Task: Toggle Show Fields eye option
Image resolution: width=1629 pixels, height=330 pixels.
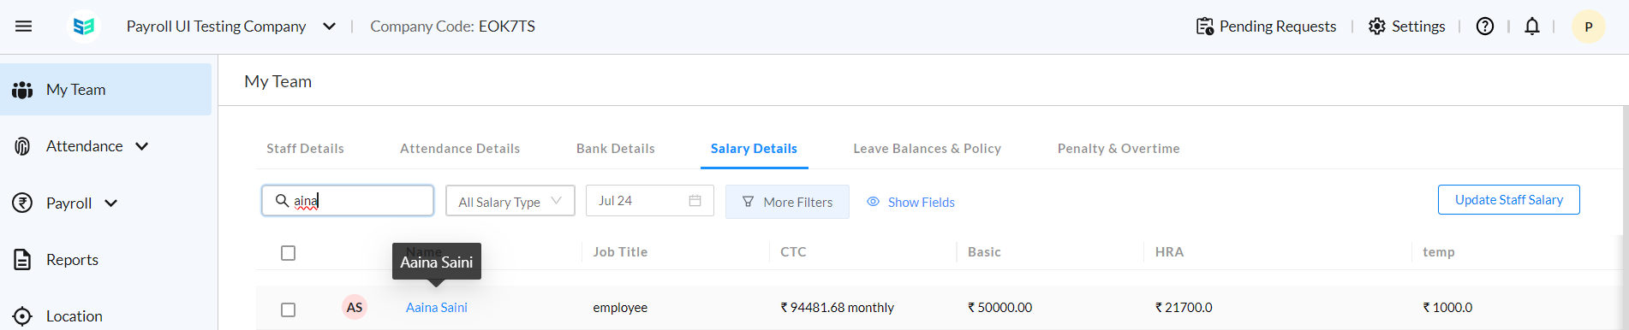Action: click(x=910, y=202)
